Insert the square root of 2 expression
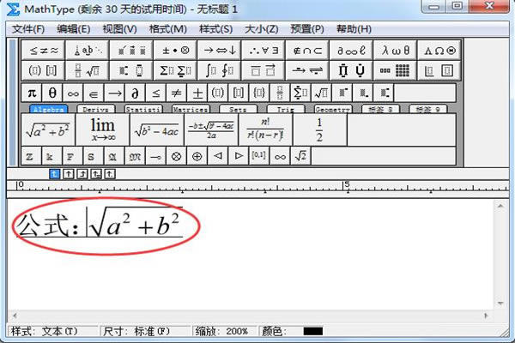This screenshot has width=515, height=343. [300, 155]
